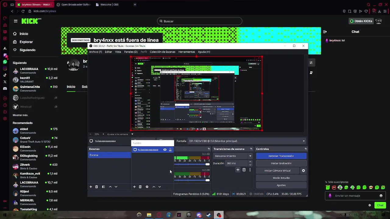Remove transition with trash icon
Image resolution: width=390 pixels, height=219 pixels.
tap(244, 170)
